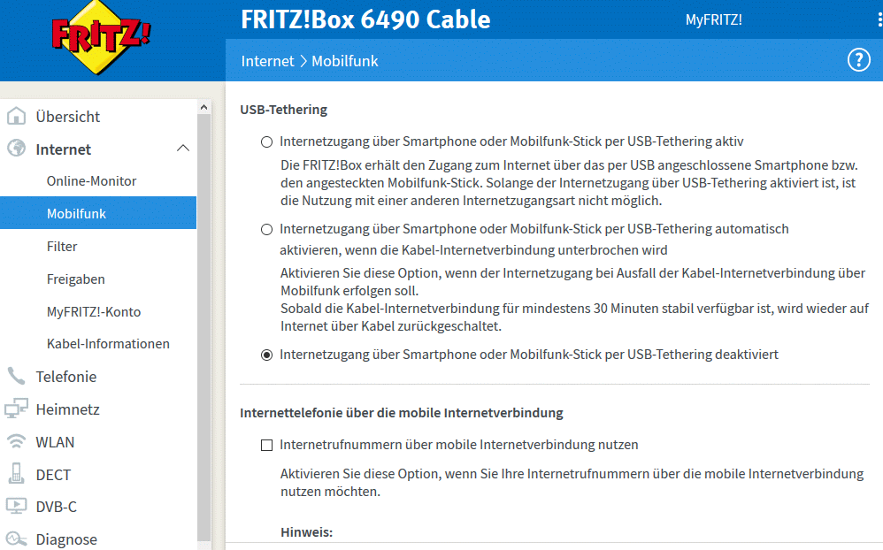Viewport: 883px width, 550px height.
Task: Click the MyFRITZ! header link
Action: [713, 20]
